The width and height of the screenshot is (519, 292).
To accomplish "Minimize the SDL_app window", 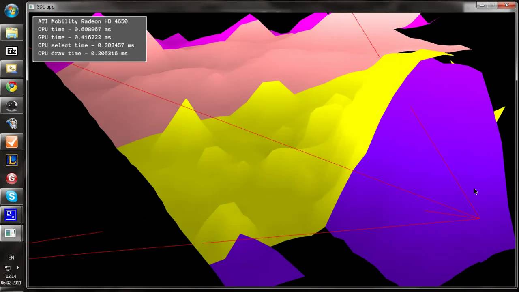I will tap(482, 5).
